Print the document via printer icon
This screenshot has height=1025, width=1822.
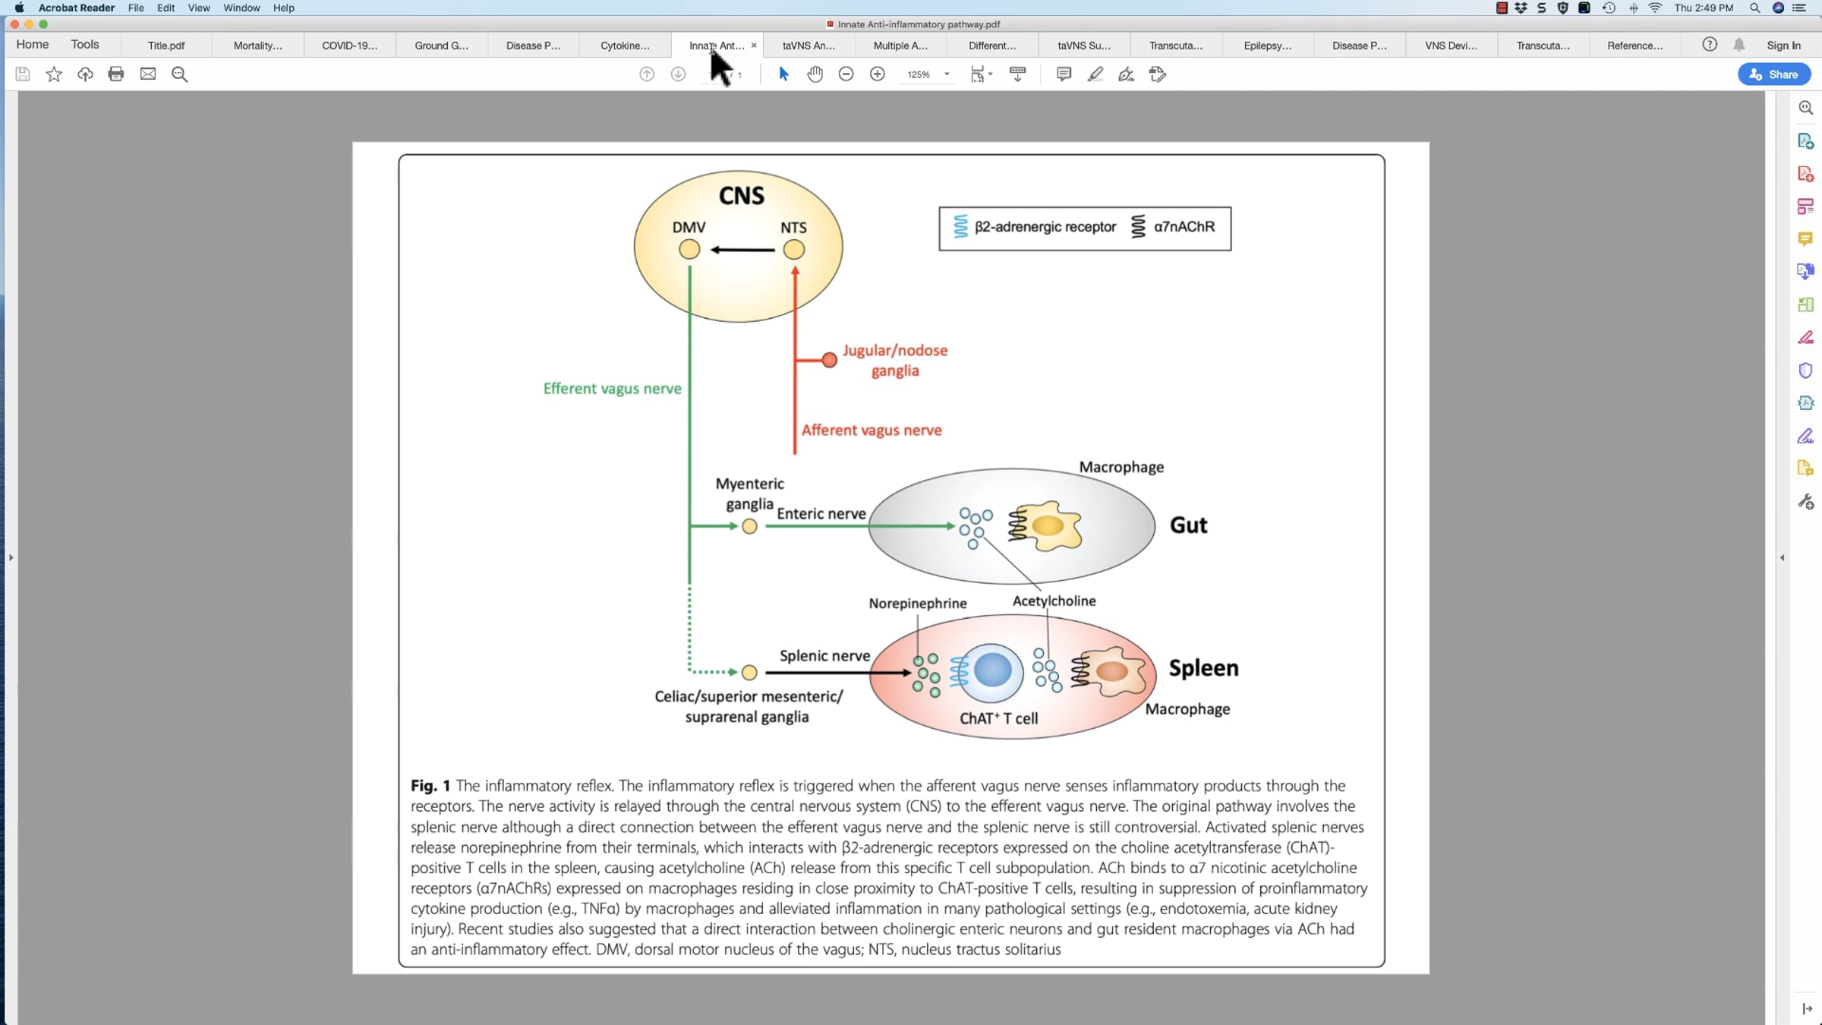[x=116, y=74]
